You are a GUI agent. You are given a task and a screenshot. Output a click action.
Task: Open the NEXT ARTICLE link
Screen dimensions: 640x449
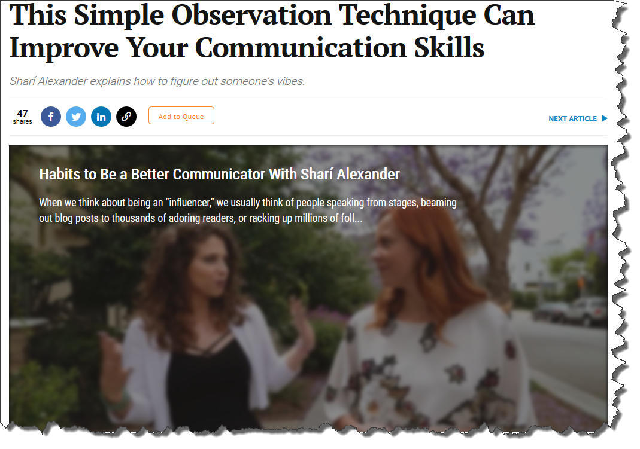pyautogui.click(x=573, y=118)
